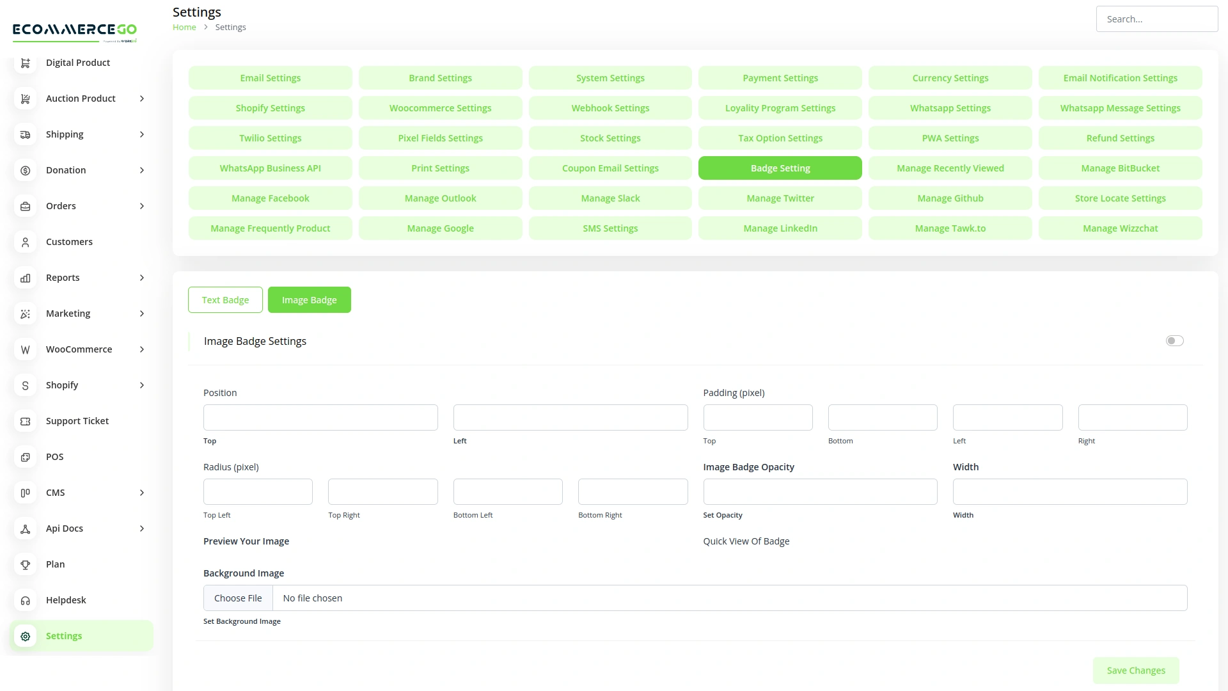
Task: Expand the Marketing menu chevron
Action: [141, 314]
